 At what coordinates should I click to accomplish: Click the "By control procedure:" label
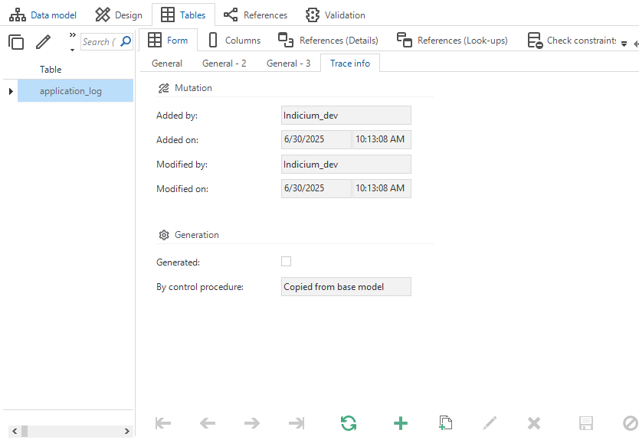pos(200,287)
